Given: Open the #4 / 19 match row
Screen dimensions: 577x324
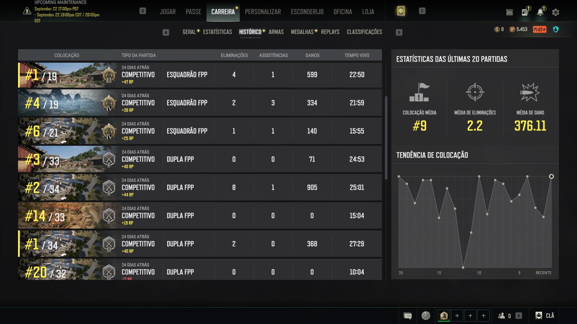Looking at the screenshot, I should 200,103.
